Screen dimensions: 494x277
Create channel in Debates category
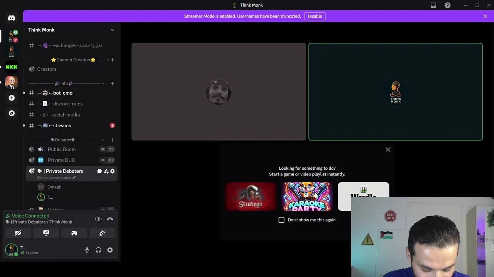[112, 140]
